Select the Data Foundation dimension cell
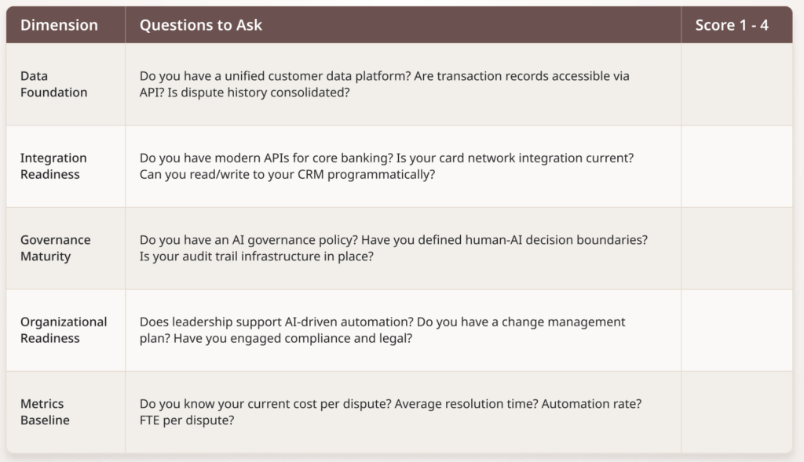 54,84
